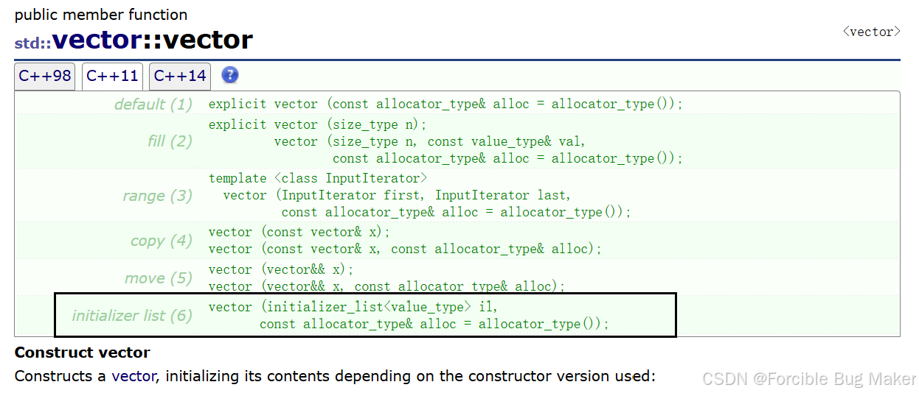Screen dimensions: 919x393
Task: Click the std:: namespace prefix in title
Action: pos(32,43)
